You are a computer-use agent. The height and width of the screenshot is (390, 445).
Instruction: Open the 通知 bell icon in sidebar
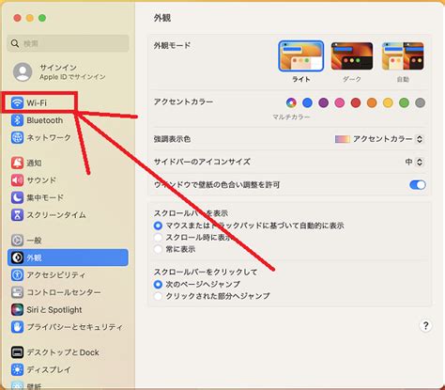[x=17, y=163]
